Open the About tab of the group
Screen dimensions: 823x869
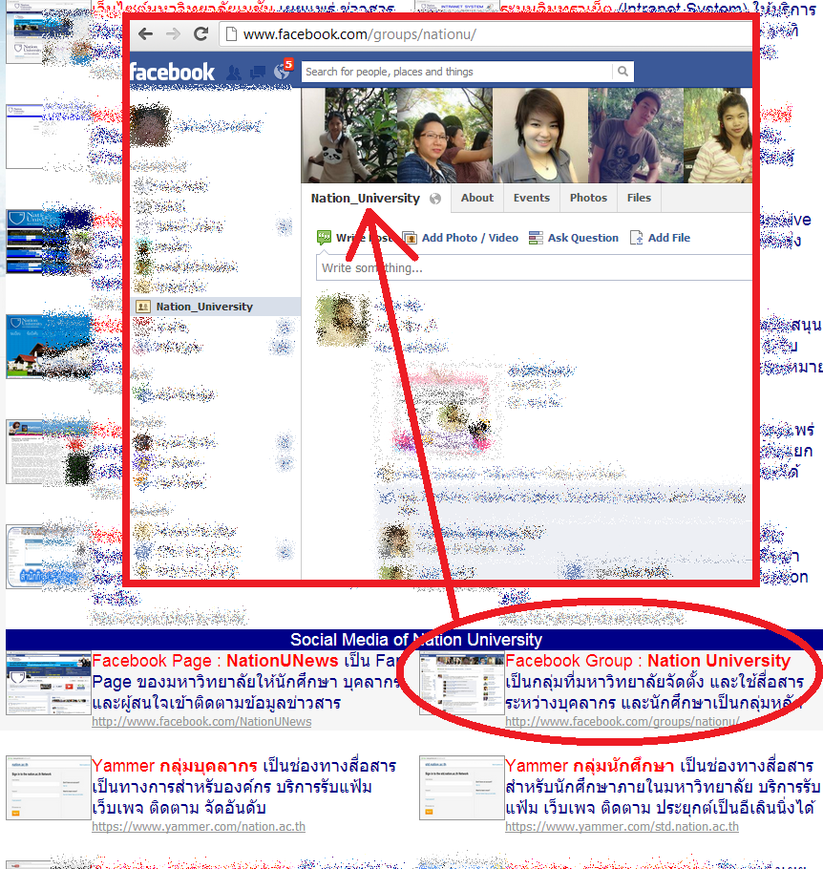pyautogui.click(x=477, y=198)
